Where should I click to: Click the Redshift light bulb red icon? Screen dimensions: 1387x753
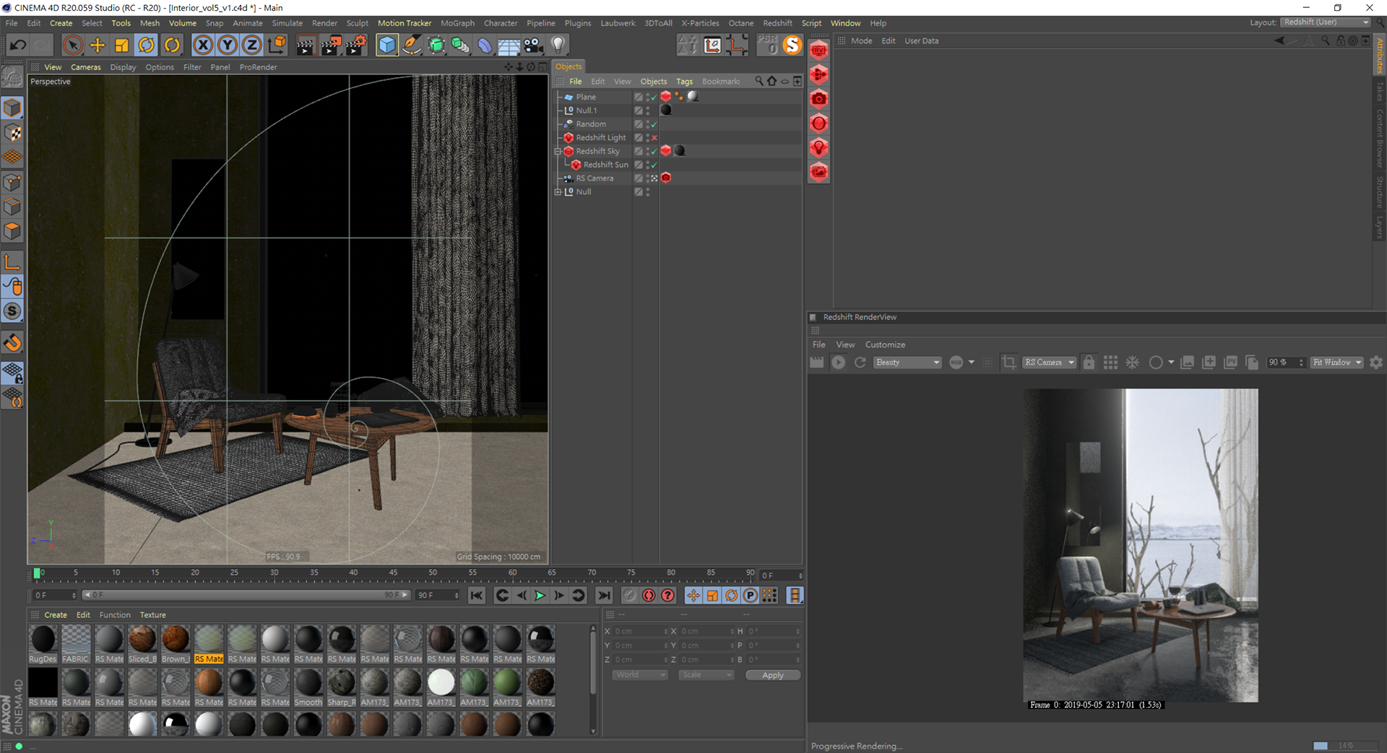818,148
